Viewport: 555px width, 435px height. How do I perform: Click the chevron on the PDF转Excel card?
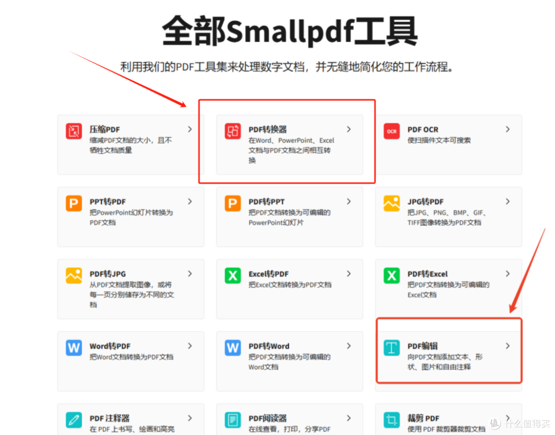[508, 274]
